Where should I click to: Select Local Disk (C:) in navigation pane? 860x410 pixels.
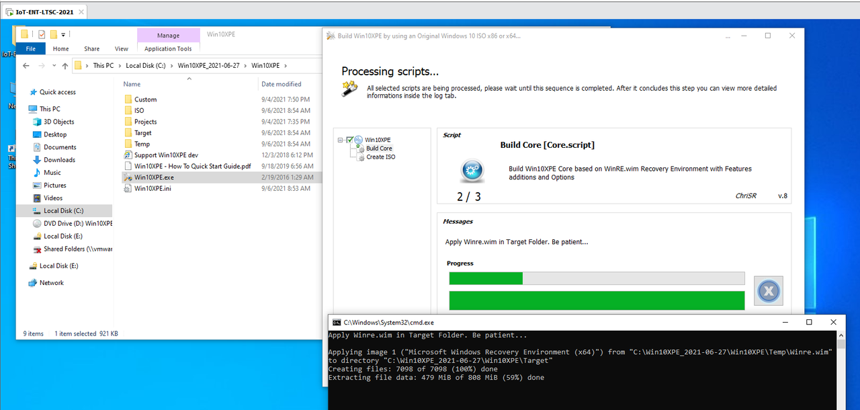click(x=64, y=211)
